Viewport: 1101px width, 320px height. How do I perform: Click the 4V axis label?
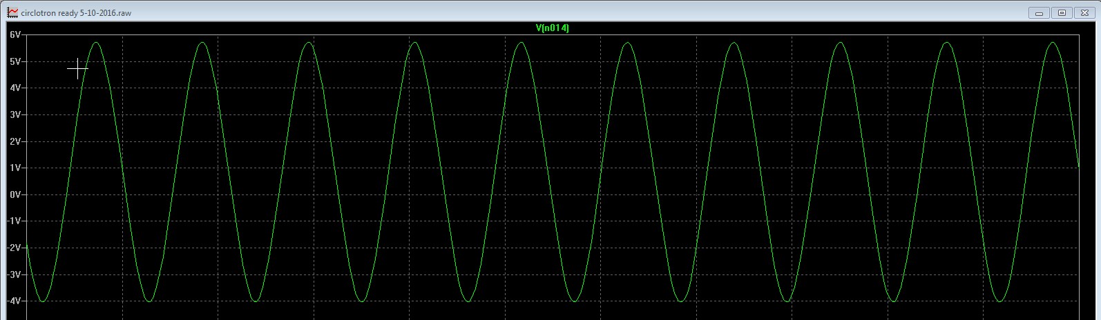click(15, 88)
